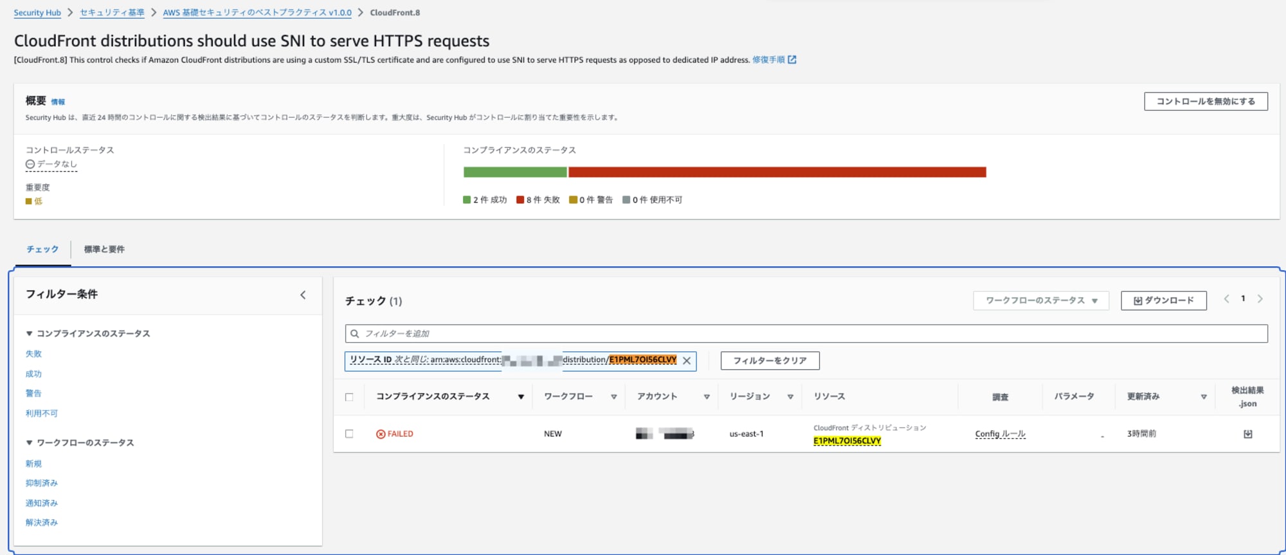Focus the フィルターを追加 search field

[806, 334]
